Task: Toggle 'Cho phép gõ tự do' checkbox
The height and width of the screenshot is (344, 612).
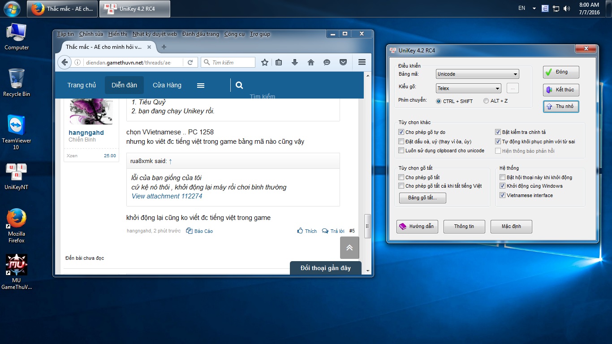Action: pos(401,132)
